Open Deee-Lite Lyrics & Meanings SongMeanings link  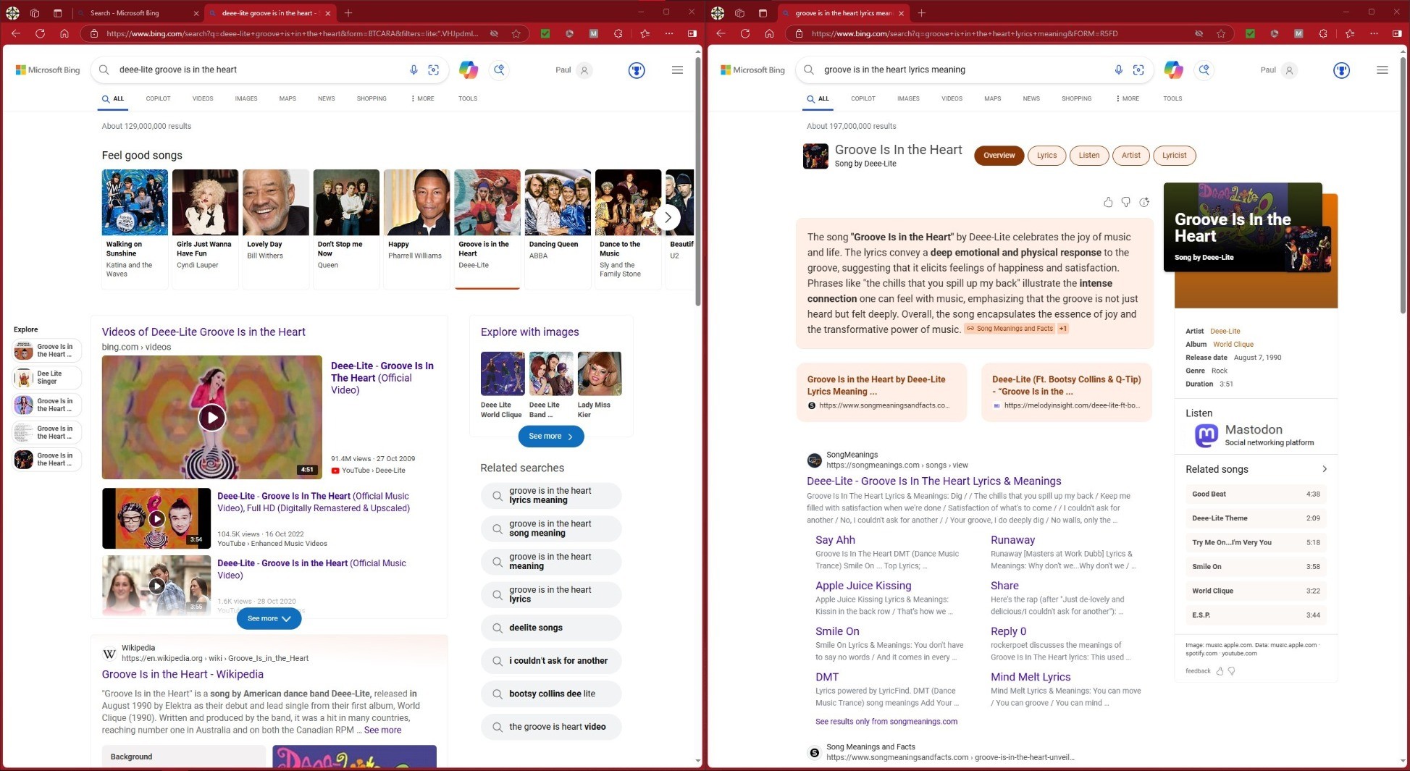tap(933, 481)
